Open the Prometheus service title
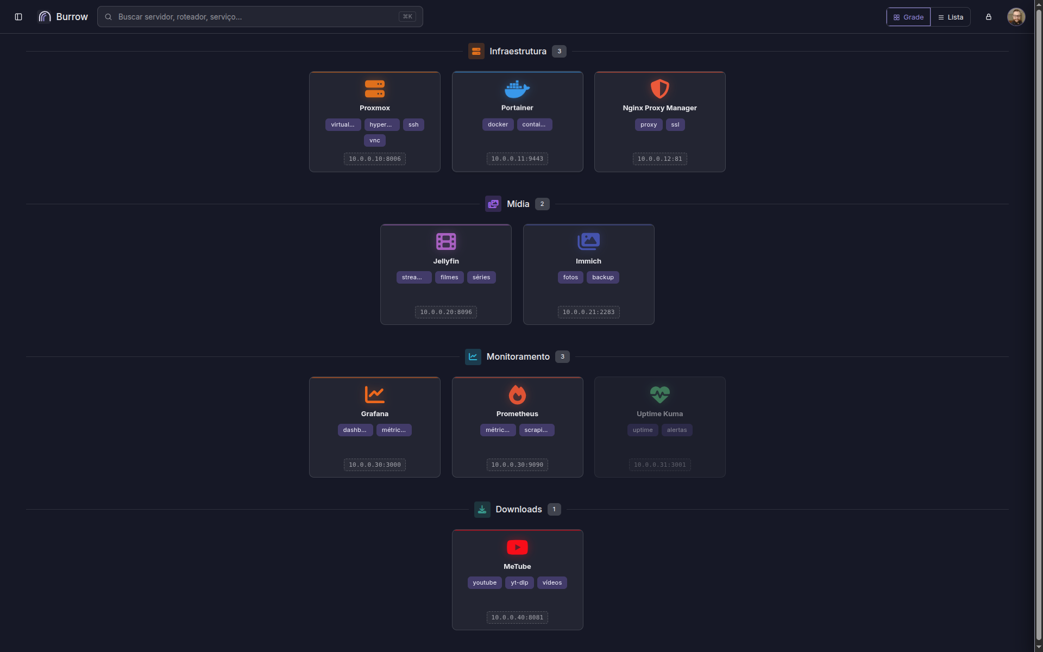This screenshot has width=1043, height=652. point(517,414)
